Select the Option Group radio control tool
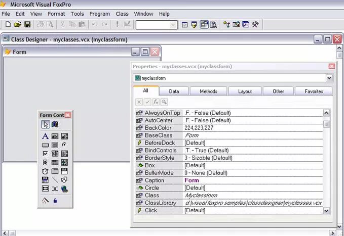This screenshot has width=344, height=236. pyautogui.click(x=64, y=145)
